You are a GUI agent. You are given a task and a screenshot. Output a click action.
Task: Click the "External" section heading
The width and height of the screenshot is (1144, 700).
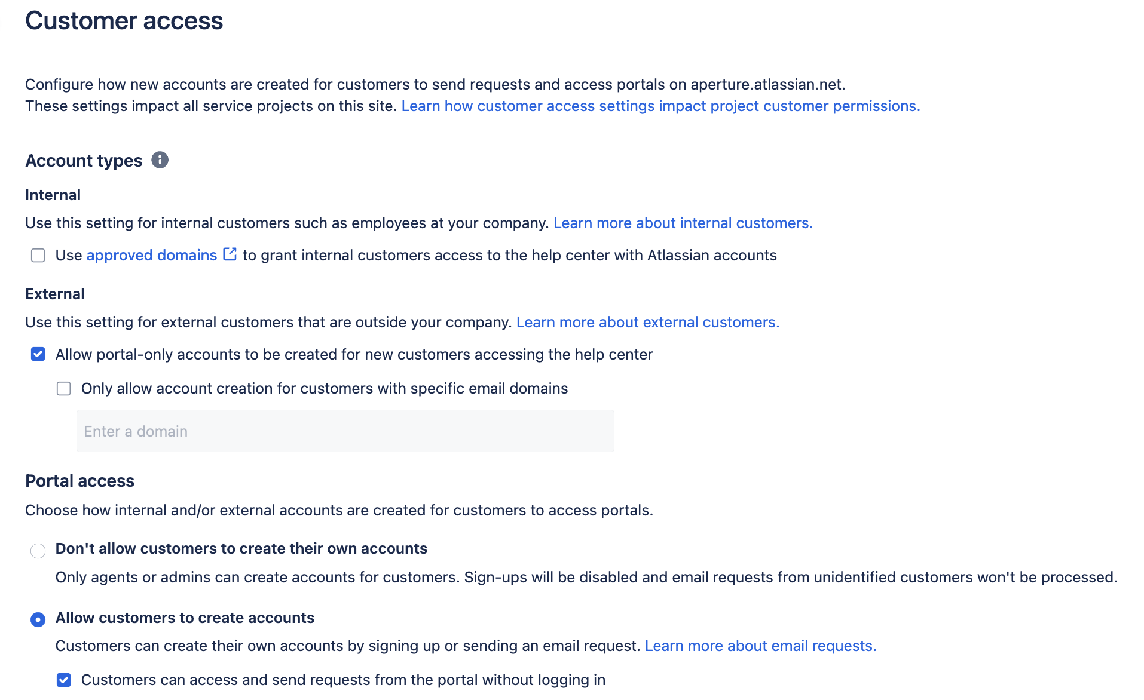[54, 294]
